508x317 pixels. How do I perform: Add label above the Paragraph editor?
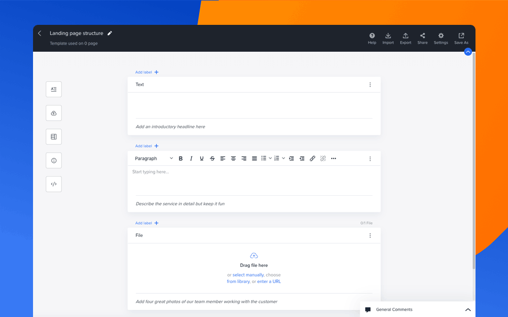[147, 146]
